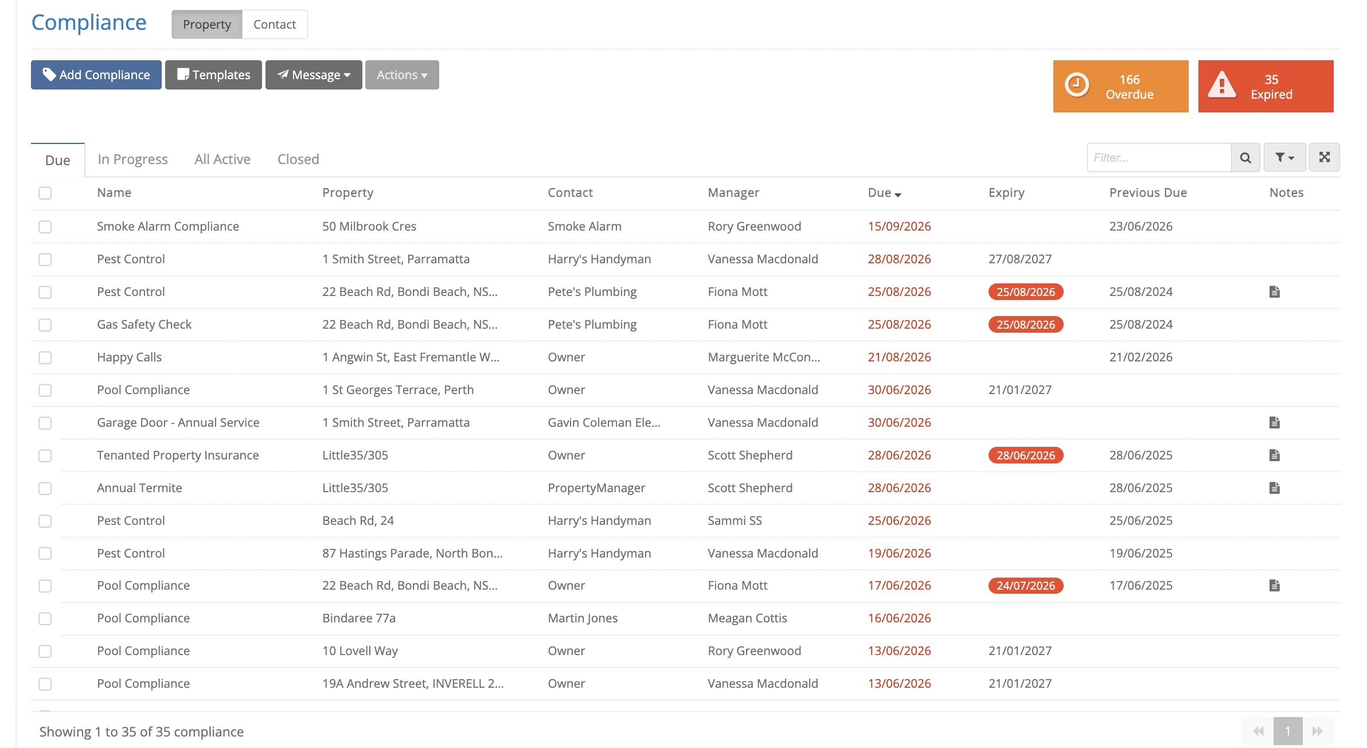
Task: Click 24/07/2026 expiry badge
Action: pyautogui.click(x=1026, y=586)
